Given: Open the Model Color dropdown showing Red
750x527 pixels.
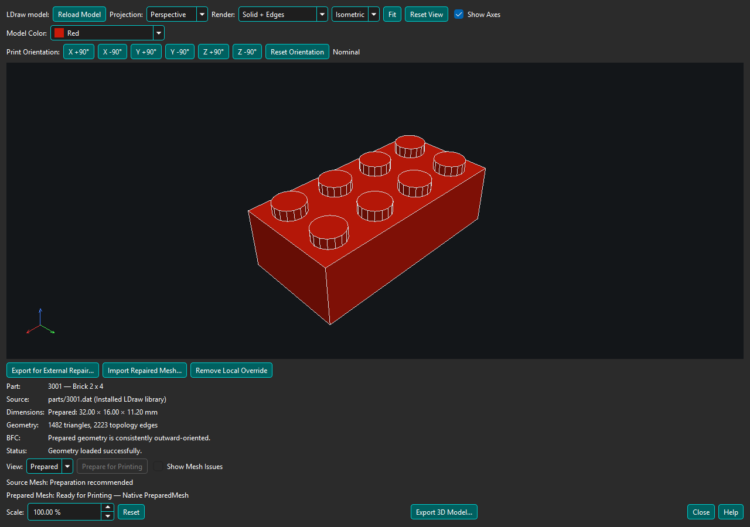Looking at the screenshot, I should 107,33.
